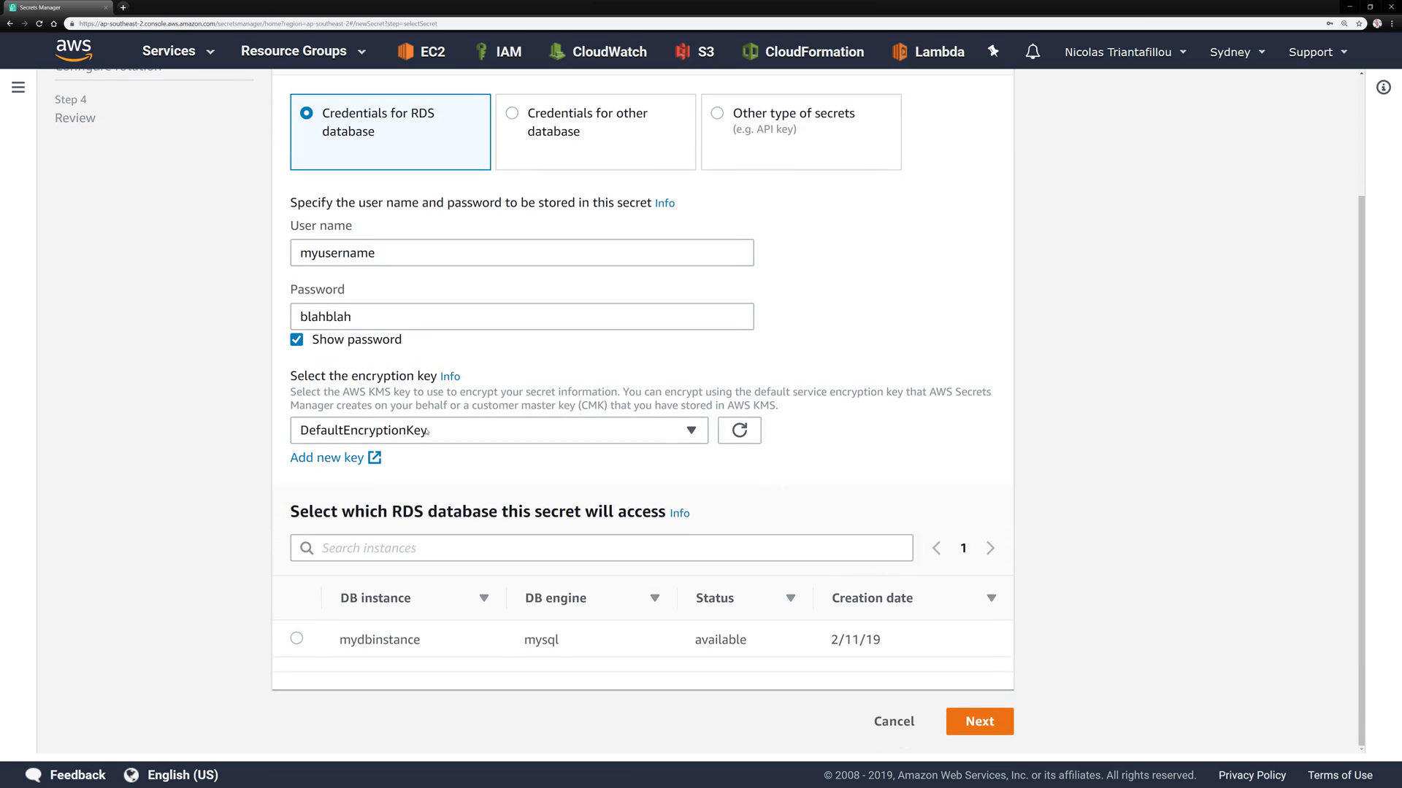This screenshot has width=1402, height=788.
Task: Click the search magnifier in Search instances
Action: [307, 548]
